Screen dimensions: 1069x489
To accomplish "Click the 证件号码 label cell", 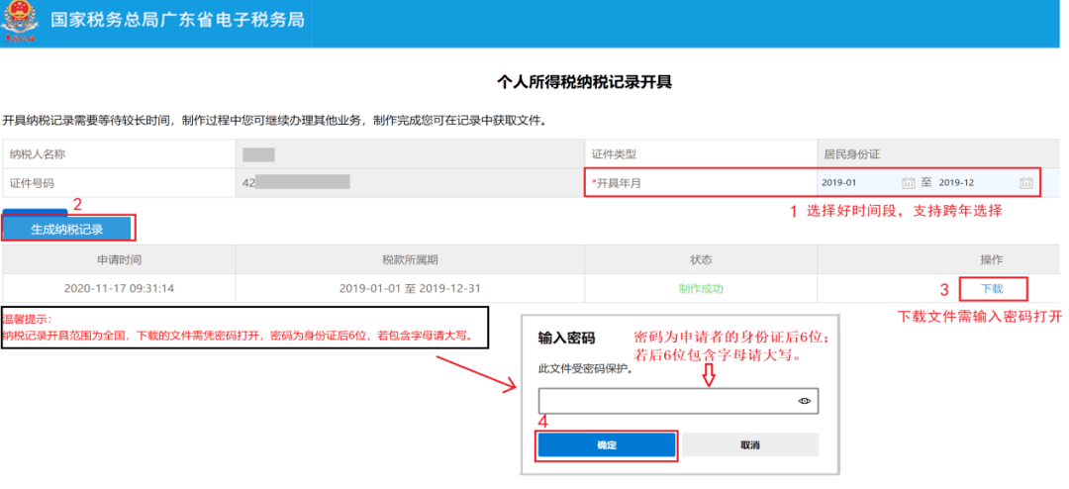I will click(119, 183).
